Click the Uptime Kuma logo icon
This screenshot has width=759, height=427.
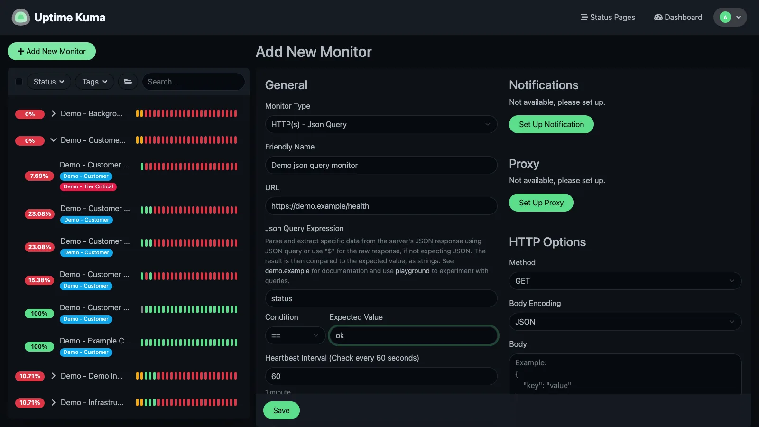(20, 18)
